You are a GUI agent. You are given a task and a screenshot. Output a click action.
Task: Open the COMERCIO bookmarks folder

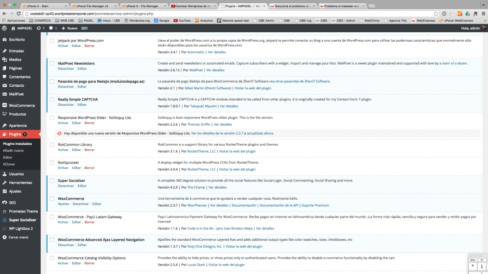tap(40, 20)
